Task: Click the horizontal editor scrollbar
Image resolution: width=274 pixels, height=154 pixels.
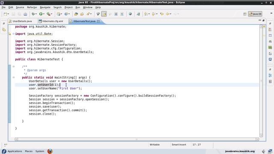Action: click(137, 139)
